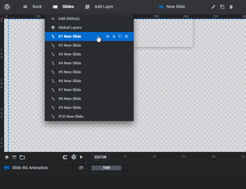Delete #1 New Slide via trash icon

coord(114,36)
